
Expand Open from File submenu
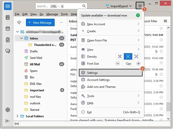coord(139,40)
